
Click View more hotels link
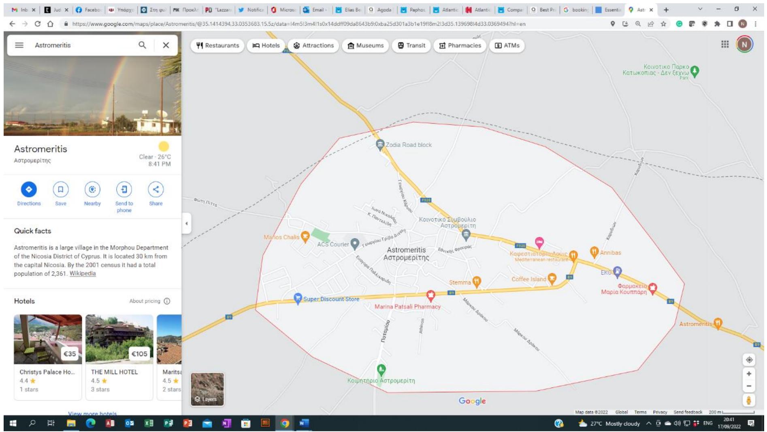pos(92,413)
